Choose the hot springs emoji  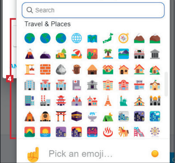pyautogui.click(x=108, y=132)
